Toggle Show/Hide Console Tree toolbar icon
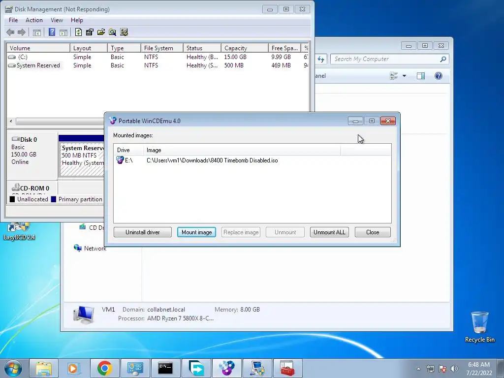This screenshot has height=378, width=504. click(37, 32)
